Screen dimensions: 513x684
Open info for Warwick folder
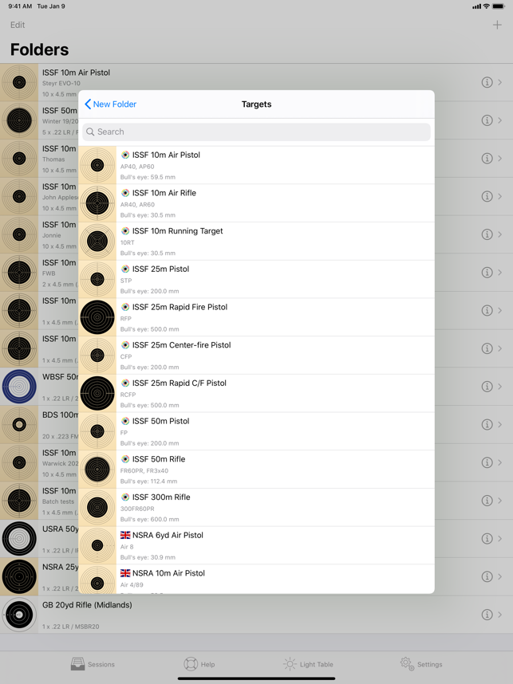[487, 462]
